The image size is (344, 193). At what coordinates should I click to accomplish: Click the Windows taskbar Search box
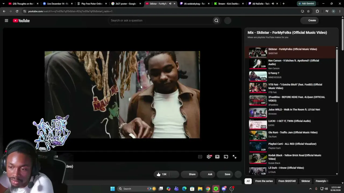tap(136, 189)
